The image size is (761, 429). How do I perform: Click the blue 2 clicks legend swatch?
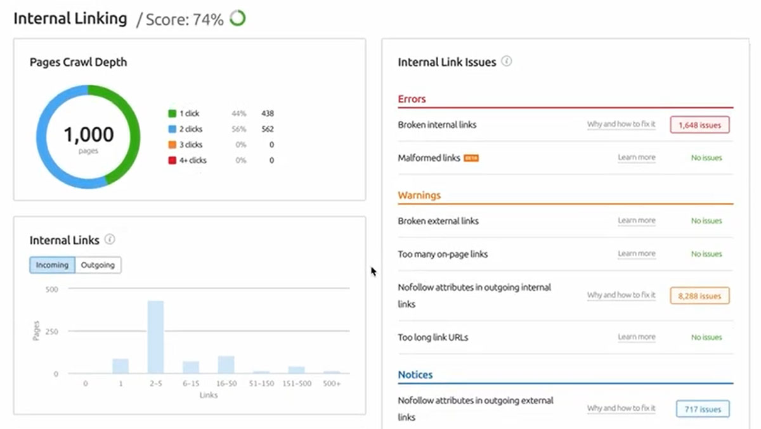(x=172, y=129)
